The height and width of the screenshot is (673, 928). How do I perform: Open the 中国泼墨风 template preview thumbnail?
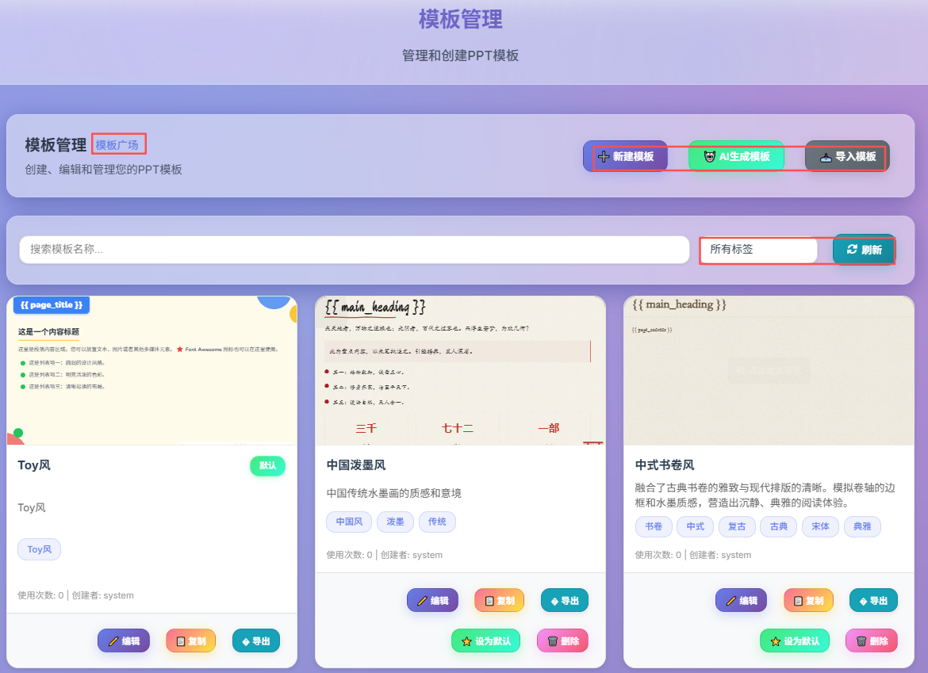click(x=460, y=371)
